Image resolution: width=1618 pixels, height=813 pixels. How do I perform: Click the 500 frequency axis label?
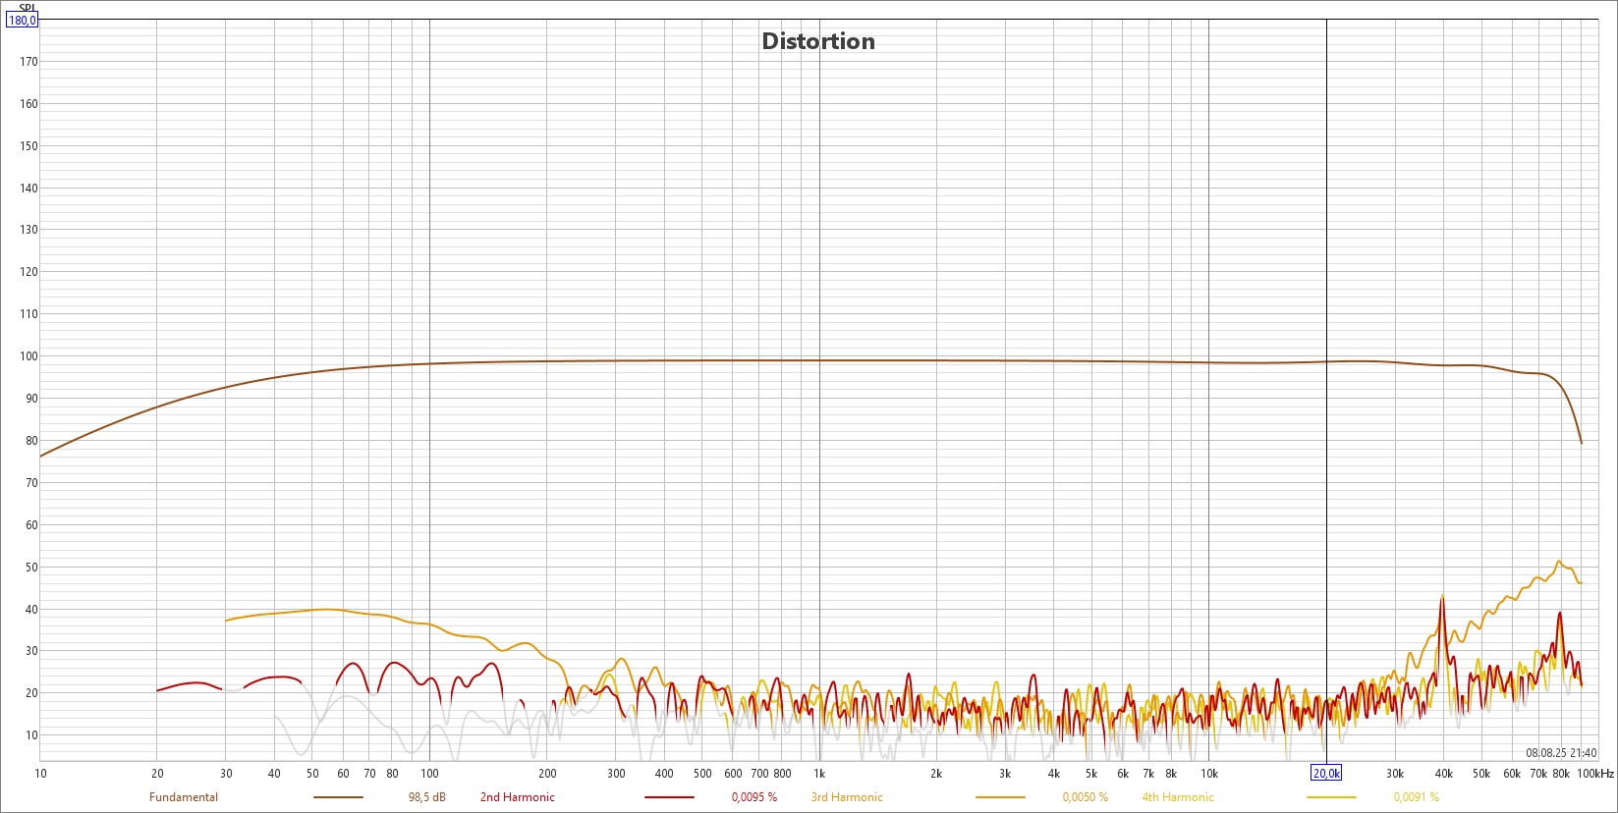click(x=702, y=774)
